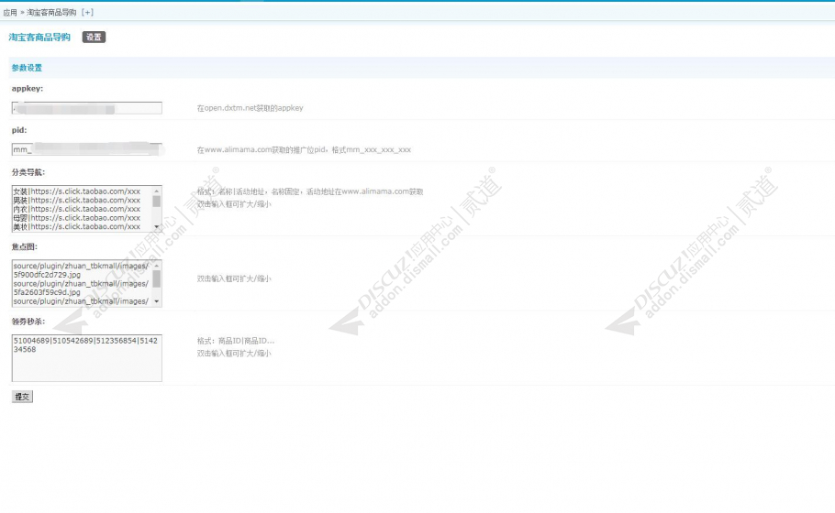The image size is (835, 513).
Task: Click the pid: field label
Action: [19, 130]
